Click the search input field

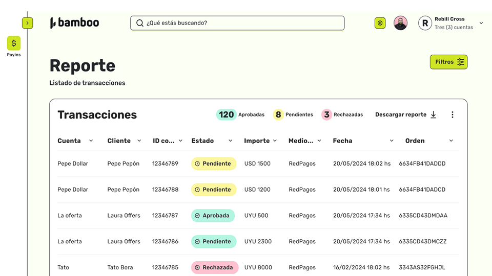click(x=241, y=23)
